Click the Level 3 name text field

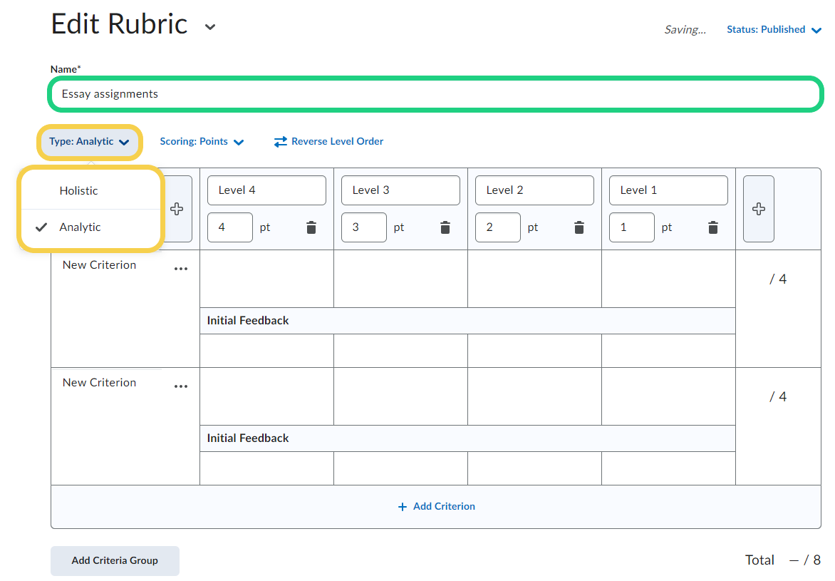click(400, 190)
